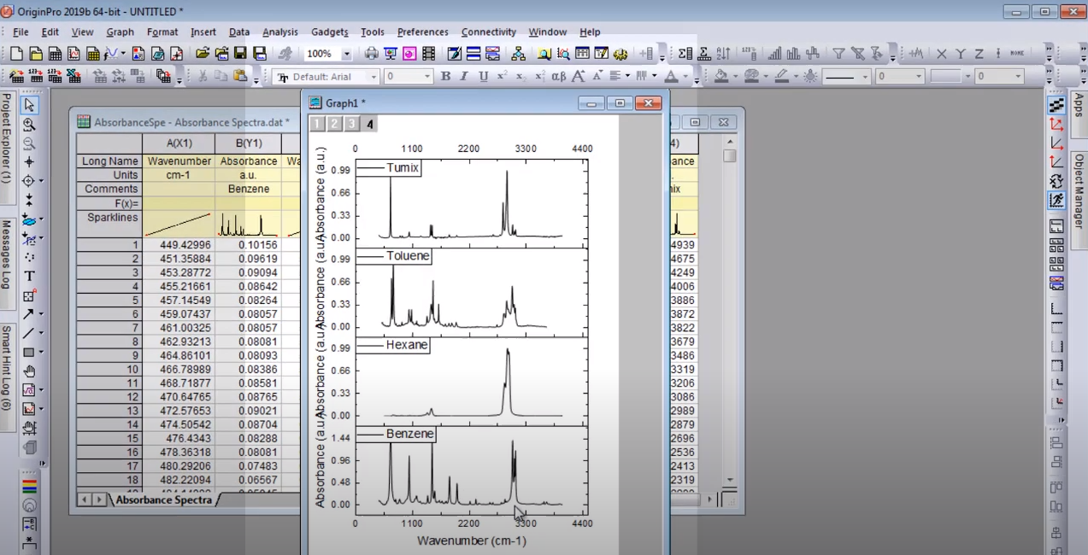Open the Project Explorer side panel
Viewport: 1088px width, 555px height.
(6, 137)
